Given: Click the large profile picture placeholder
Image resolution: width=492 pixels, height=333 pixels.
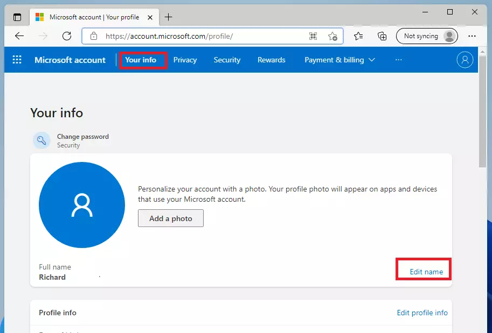Looking at the screenshot, I should tap(82, 205).
